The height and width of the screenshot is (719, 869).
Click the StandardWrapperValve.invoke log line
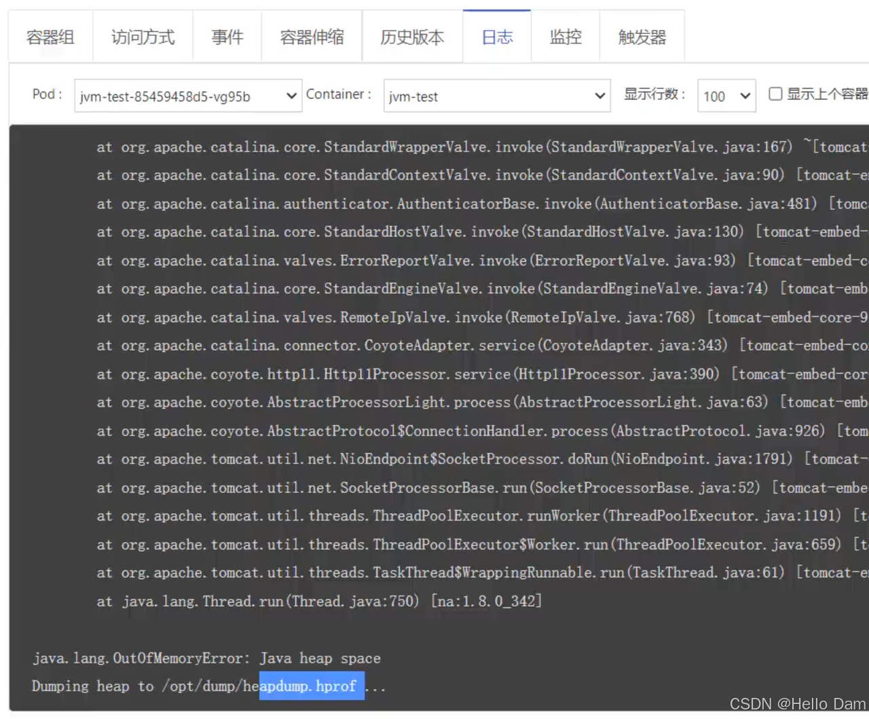(x=483, y=147)
